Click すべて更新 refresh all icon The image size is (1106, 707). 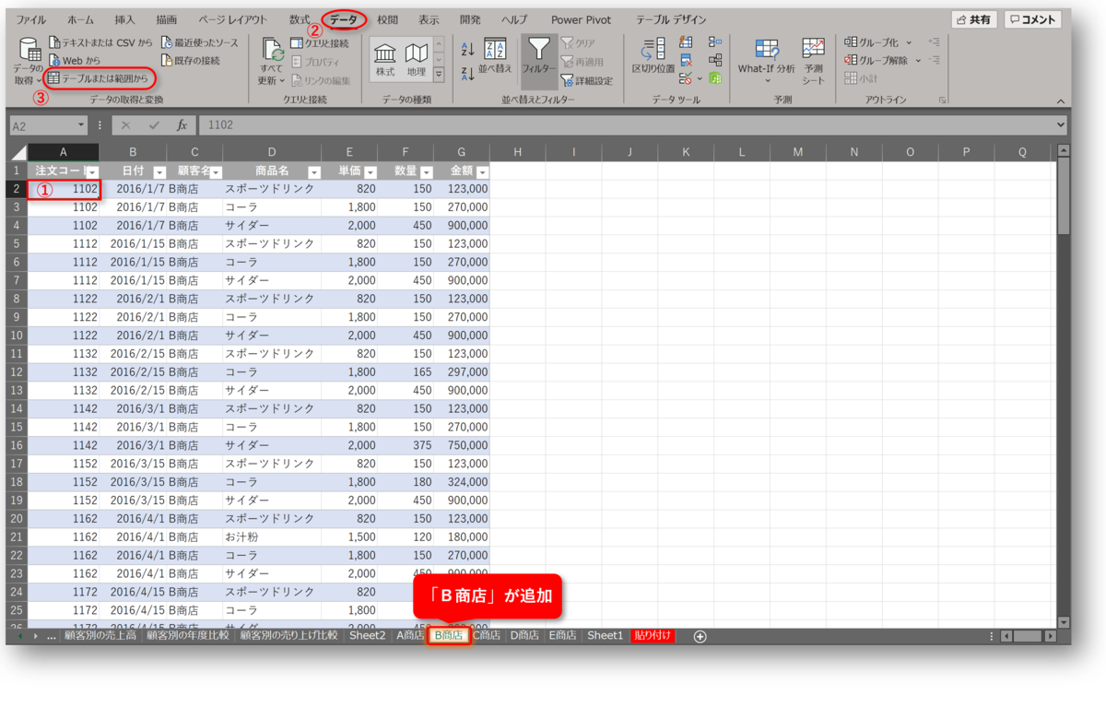click(x=272, y=50)
